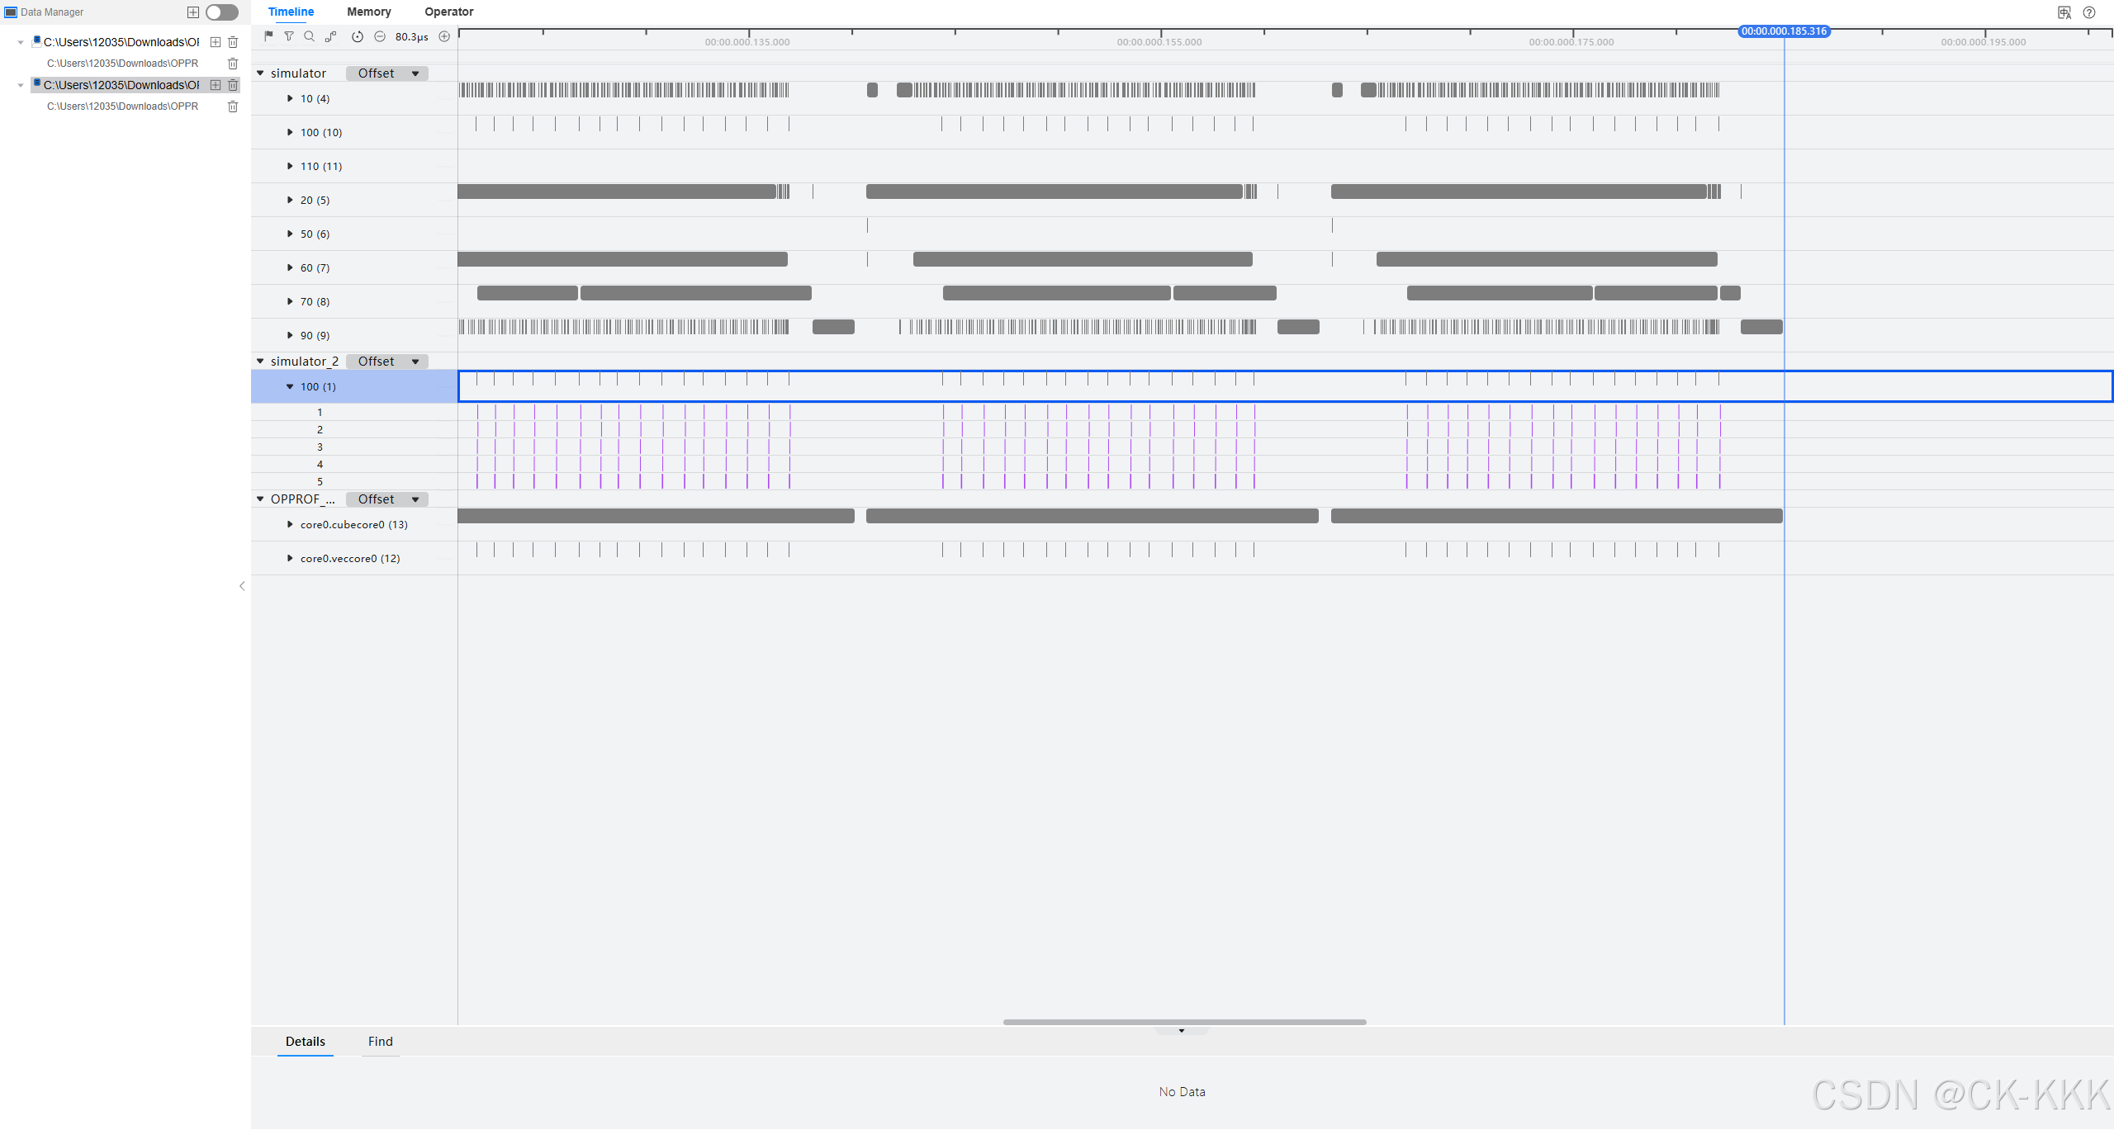Open the simulator Offset dropdown
This screenshot has width=2114, height=1130.
tap(387, 73)
